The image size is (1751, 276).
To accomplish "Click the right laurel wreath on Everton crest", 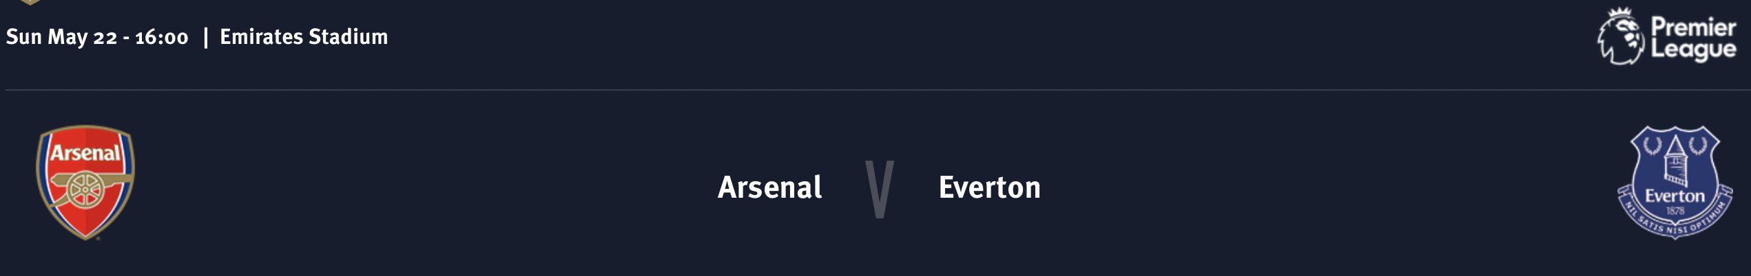I will click(1697, 146).
